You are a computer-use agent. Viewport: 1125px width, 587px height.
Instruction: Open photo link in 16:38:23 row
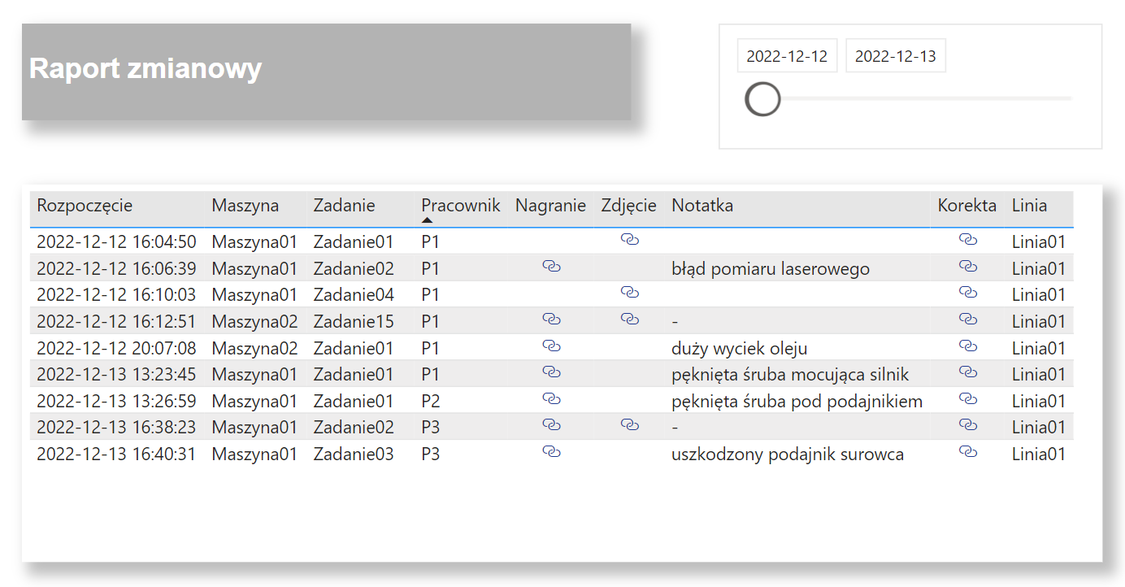[x=629, y=424]
